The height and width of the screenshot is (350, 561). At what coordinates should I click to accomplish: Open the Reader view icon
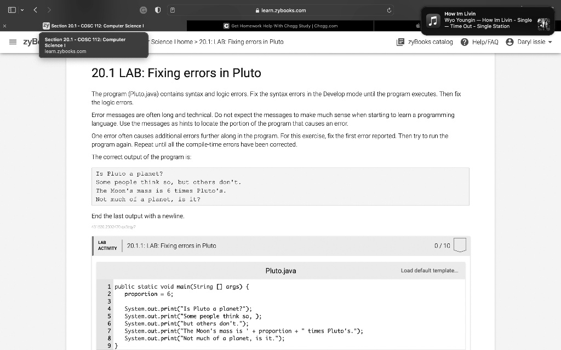172,10
